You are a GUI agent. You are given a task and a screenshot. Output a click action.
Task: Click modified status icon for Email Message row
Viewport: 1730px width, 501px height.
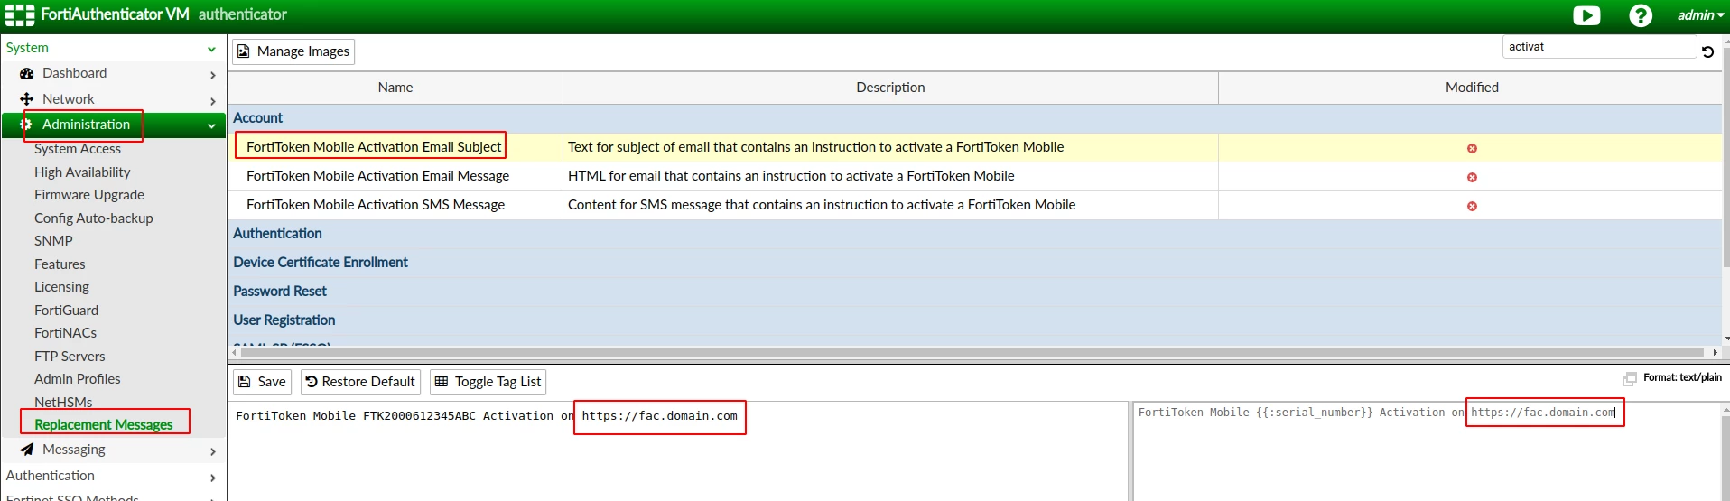click(x=1472, y=177)
